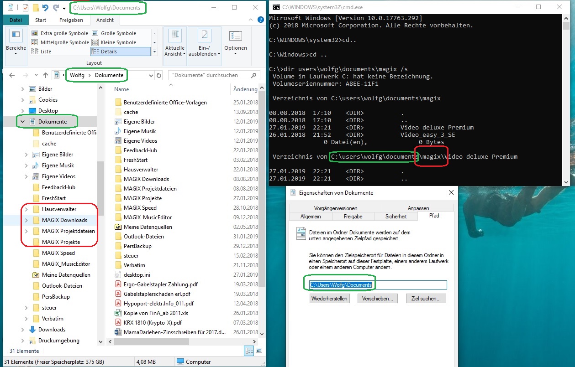Image resolution: width=575 pixels, height=367 pixels.
Task: Choose Details layout
Action: pos(121,52)
